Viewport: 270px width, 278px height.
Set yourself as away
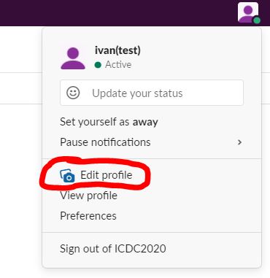152,122
